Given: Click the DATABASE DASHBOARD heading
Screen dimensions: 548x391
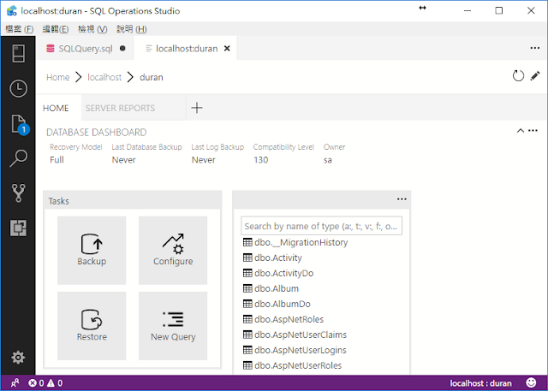Looking at the screenshot, I should (97, 133).
